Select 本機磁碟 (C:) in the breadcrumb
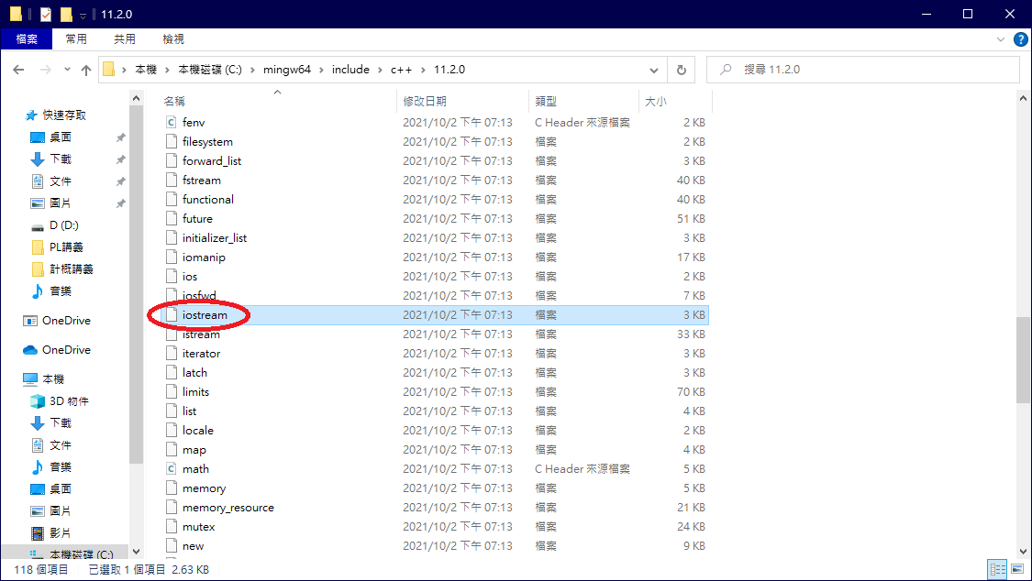The height and width of the screenshot is (581, 1032). 210,70
